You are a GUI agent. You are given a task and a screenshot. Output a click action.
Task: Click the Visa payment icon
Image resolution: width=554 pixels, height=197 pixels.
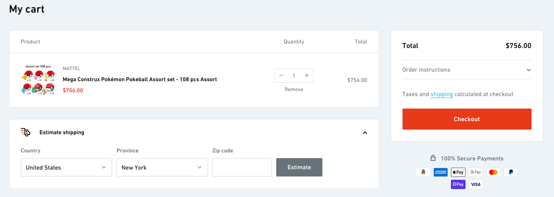point(476,184)
